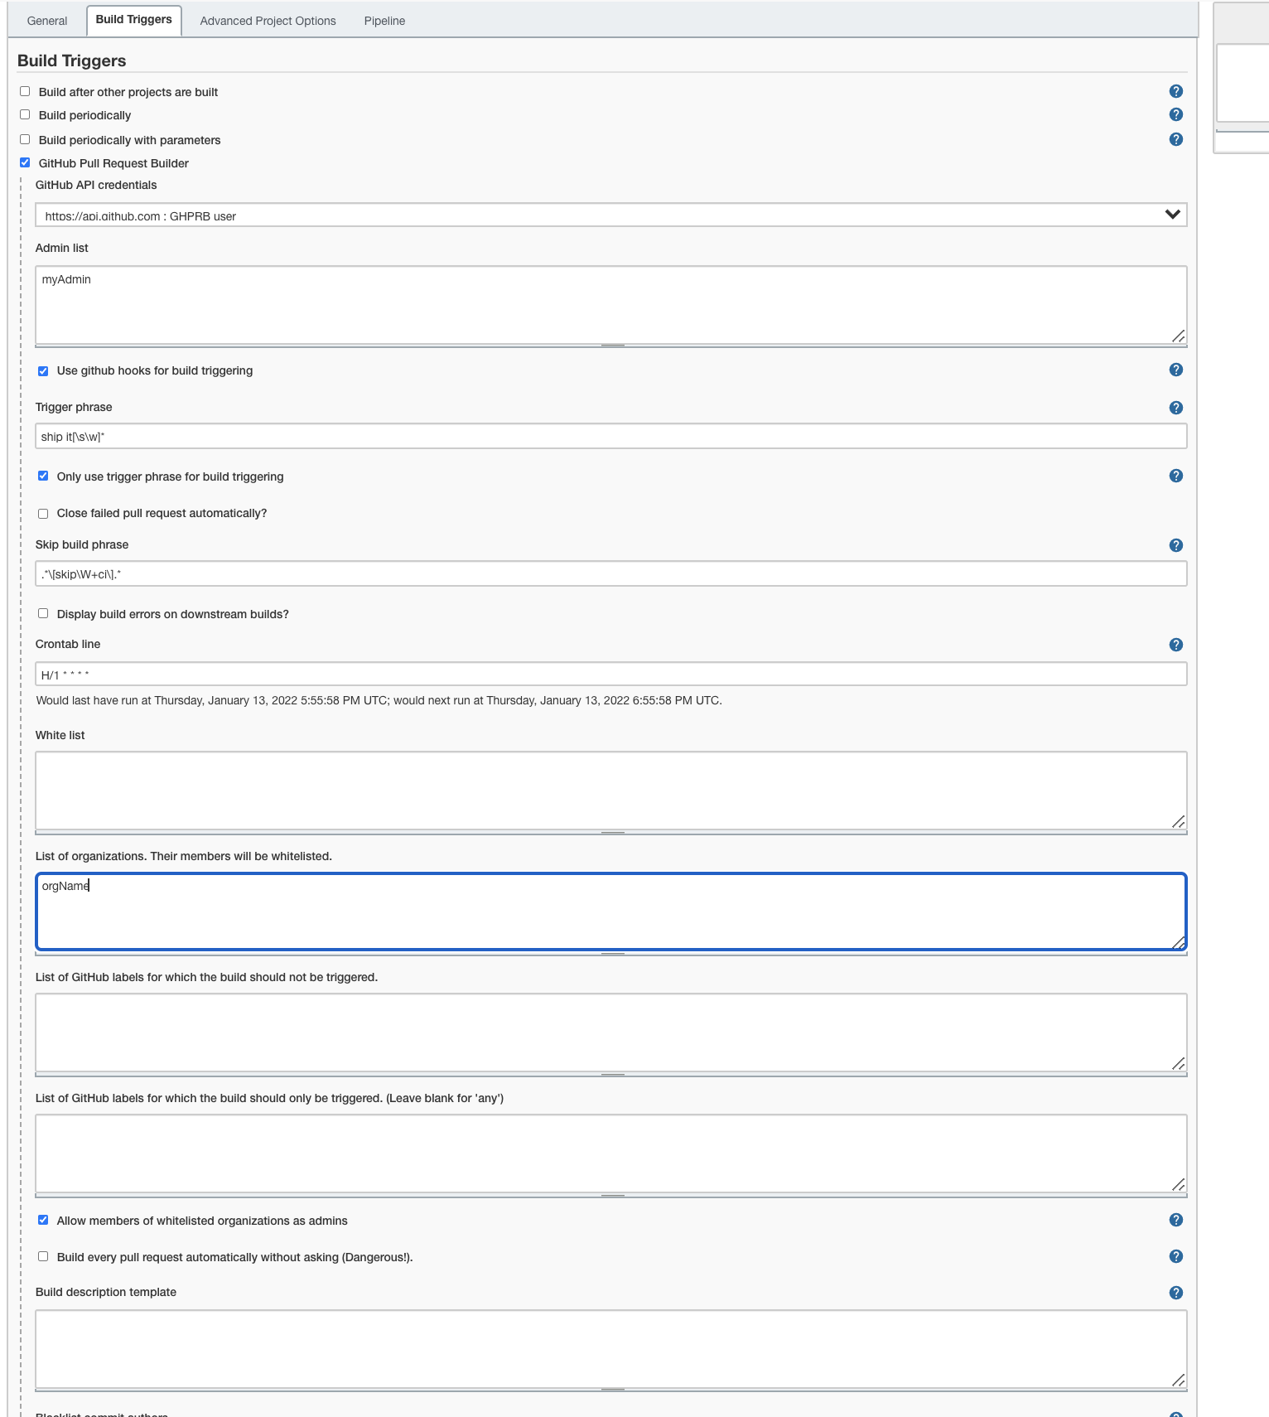
Task: Switch to the General tab
Action: pyautogui.click(x=47, y=21)
